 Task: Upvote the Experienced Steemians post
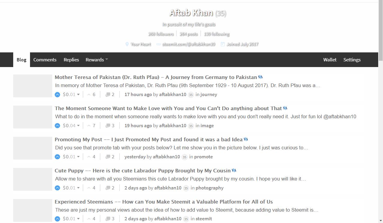(57, 219)
